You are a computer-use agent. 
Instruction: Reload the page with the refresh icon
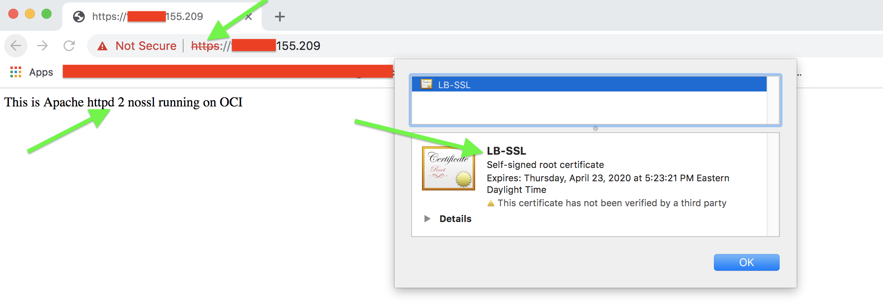point(69,45)
